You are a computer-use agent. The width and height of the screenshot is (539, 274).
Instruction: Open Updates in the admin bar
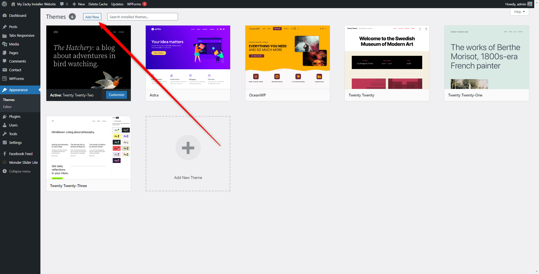[117, 4]
